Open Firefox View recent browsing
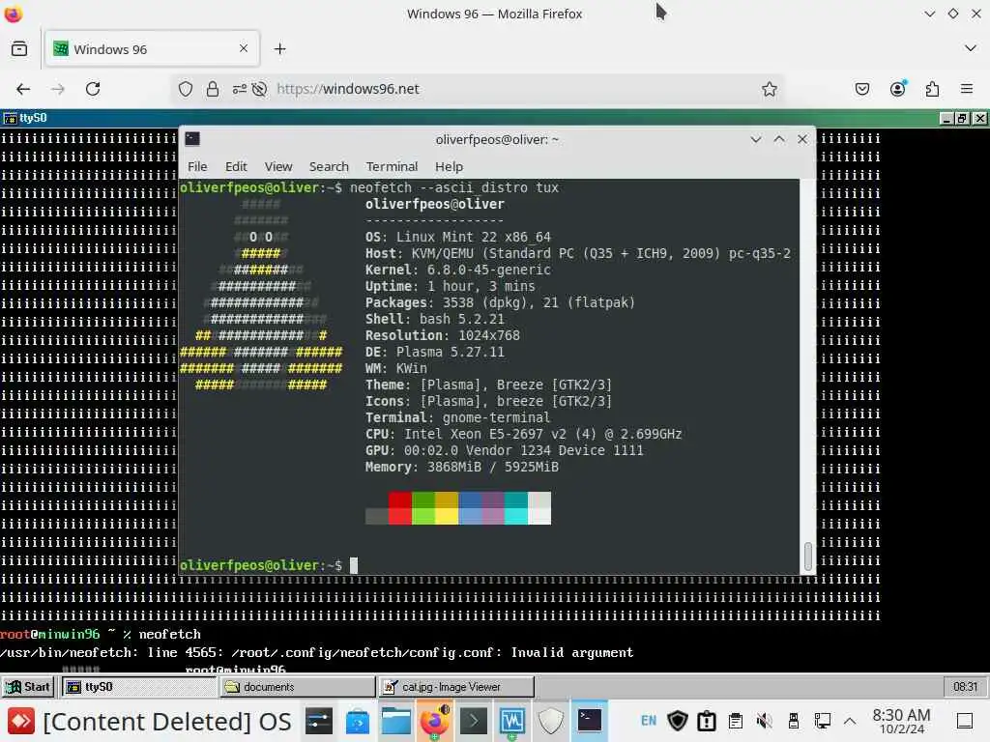This screenshot has height=742, width=990. pyautogui.click(x=19, y=48)
